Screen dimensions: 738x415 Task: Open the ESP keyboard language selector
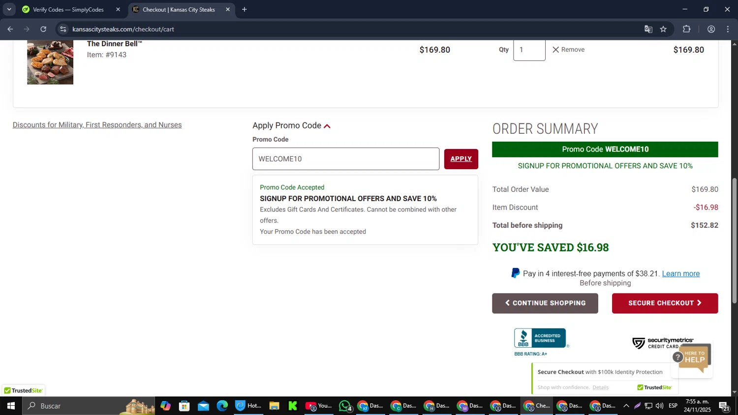pyautogui.click(x=673, y=406)
